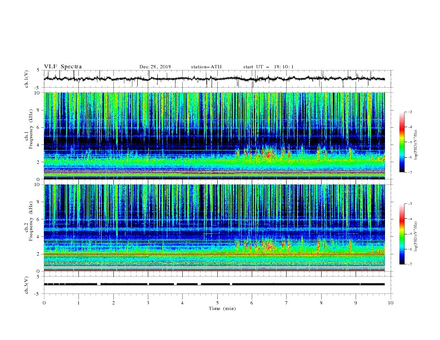Screen dimensions: 440x340
Task: Click the ch.1 waveform trace
Action: pyautogui.click(x=214, y=79)
